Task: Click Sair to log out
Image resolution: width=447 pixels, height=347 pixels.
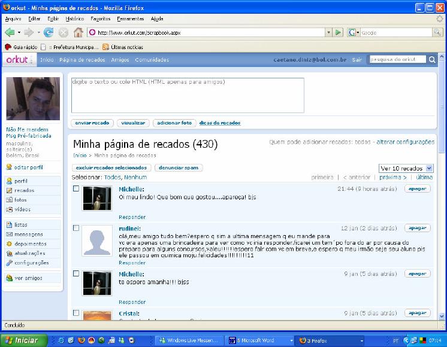Action: 357,60
